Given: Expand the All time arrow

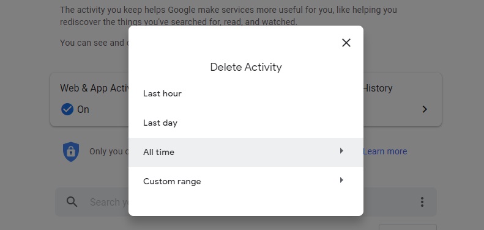Looking at the screenshot, I should pos(341,151).
